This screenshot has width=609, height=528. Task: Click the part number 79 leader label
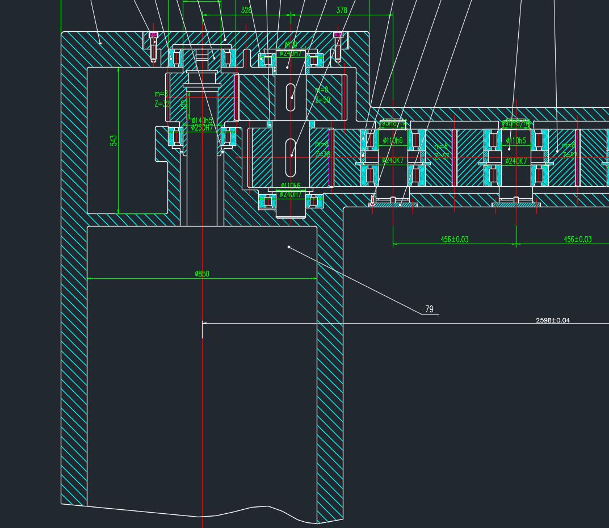pos(429,309)
